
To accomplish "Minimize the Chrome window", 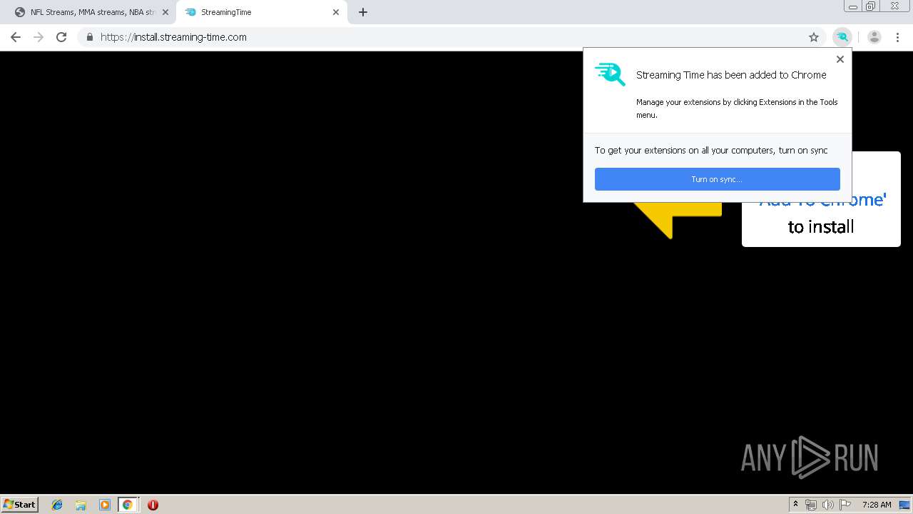I will tap(853, 6).
